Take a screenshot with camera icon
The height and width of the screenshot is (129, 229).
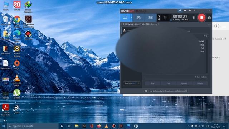209,18
